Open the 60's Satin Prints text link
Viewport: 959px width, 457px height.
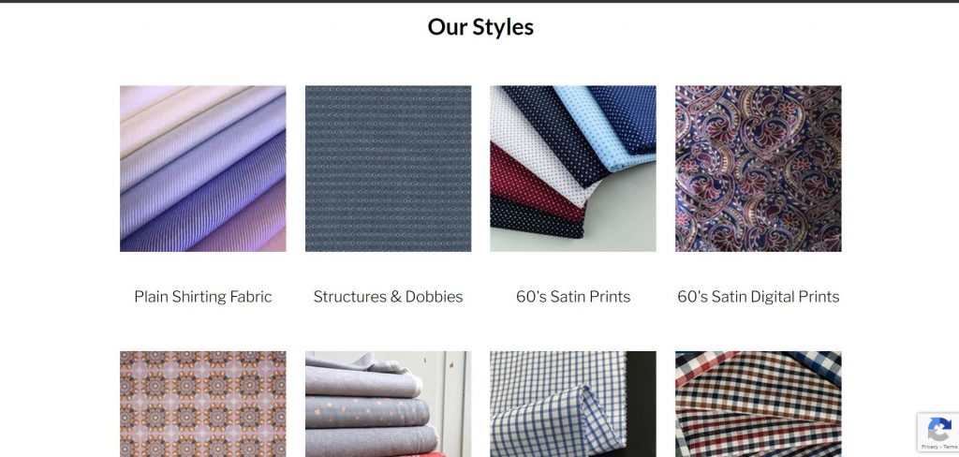(x=573, y=297)
